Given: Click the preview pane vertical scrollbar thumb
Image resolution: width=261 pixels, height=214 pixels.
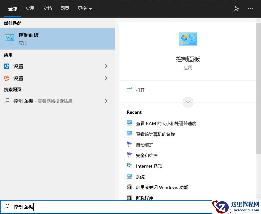Looking at the screenshot, I should pyautogui.click(x=258, y=89).
